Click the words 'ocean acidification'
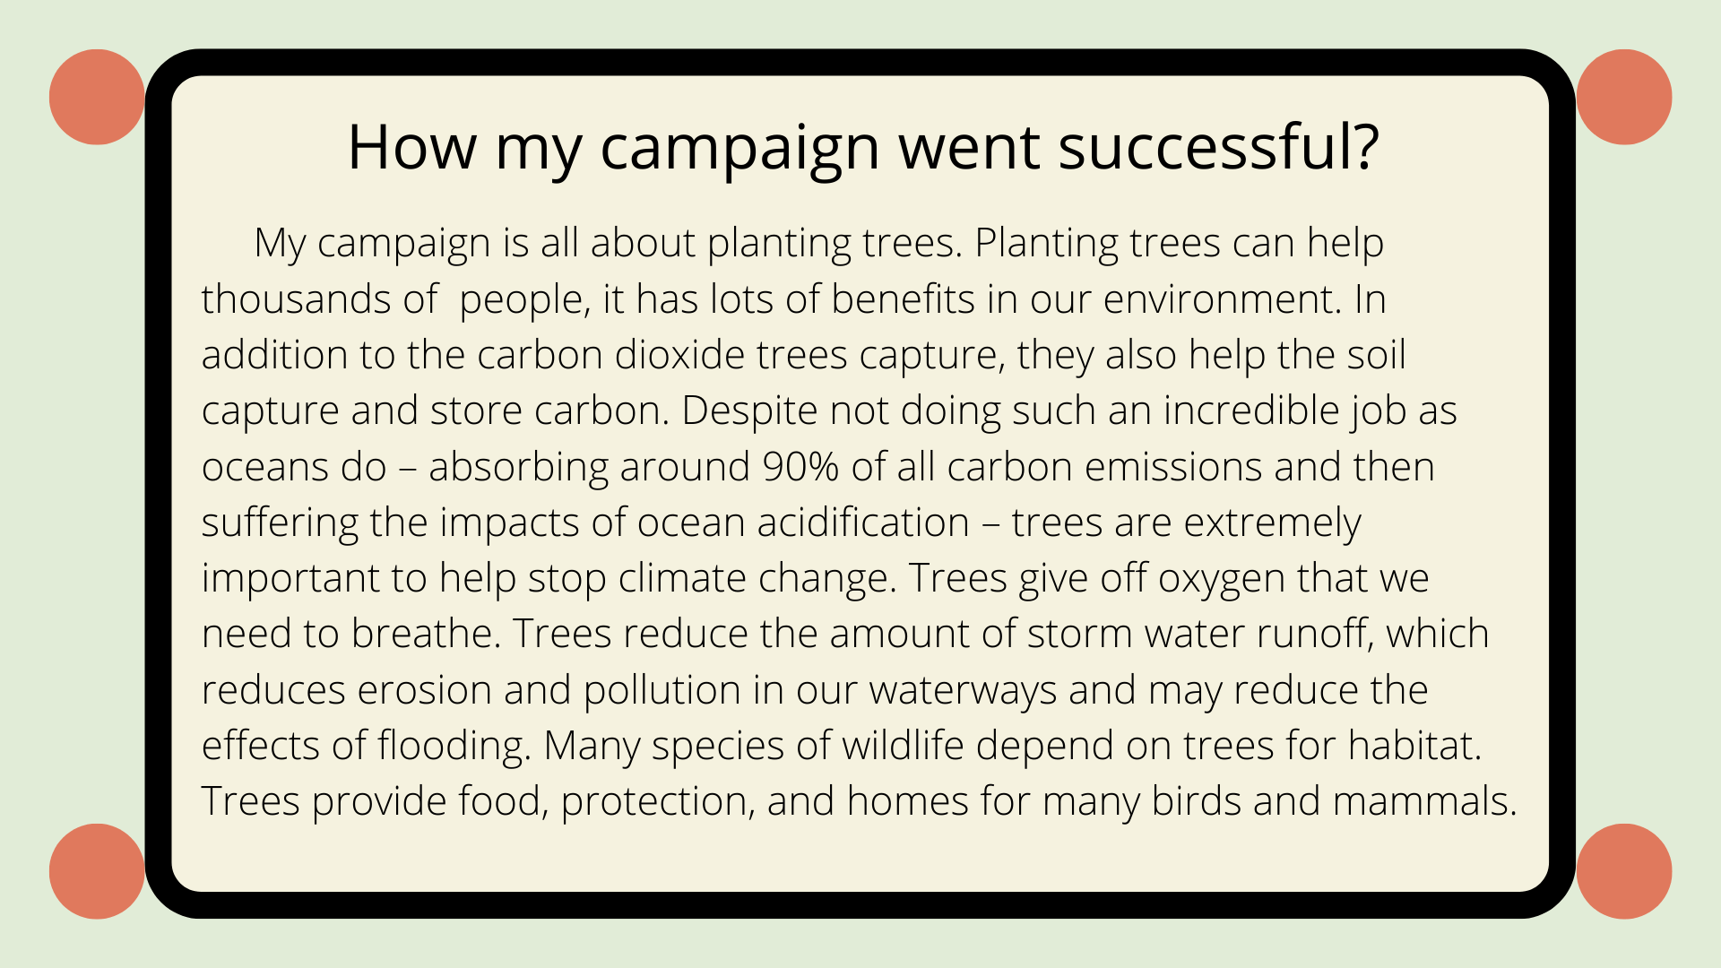This screenshot has width=1721, height=968. 803,523
